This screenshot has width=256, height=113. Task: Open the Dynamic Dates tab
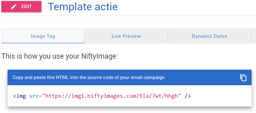(x=210, y=36)
